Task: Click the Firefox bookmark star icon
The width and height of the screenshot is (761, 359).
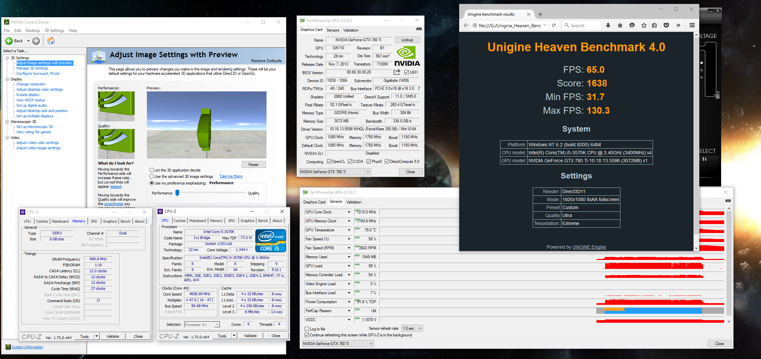Action: point(644,26)
